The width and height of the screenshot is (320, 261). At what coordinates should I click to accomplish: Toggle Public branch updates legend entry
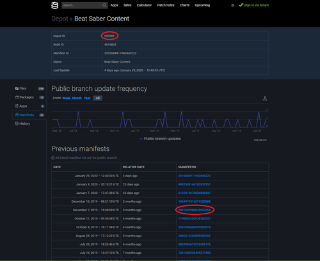[x=160, y=139]
